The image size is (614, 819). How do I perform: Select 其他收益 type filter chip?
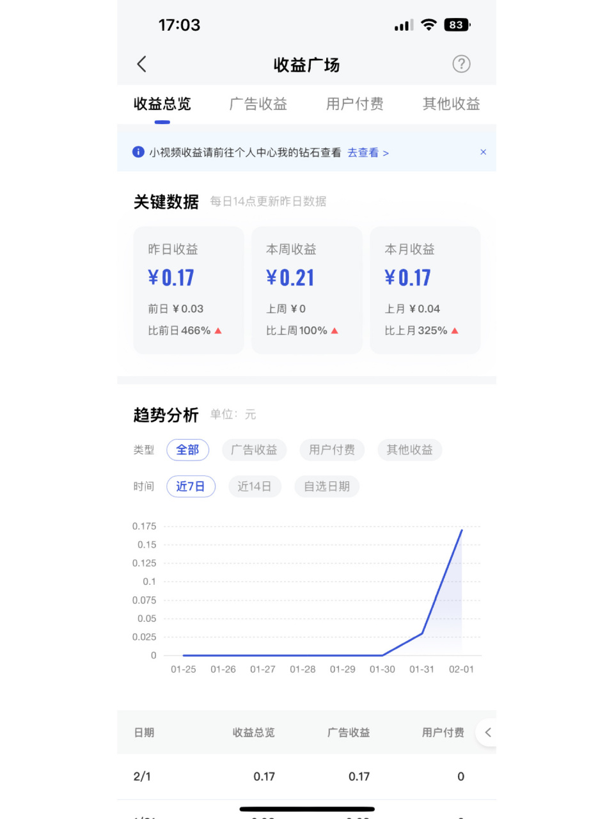410,450
